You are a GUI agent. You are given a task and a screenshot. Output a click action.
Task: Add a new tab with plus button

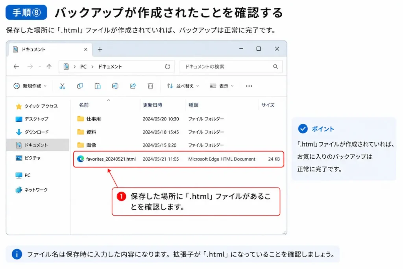[100, 49]
